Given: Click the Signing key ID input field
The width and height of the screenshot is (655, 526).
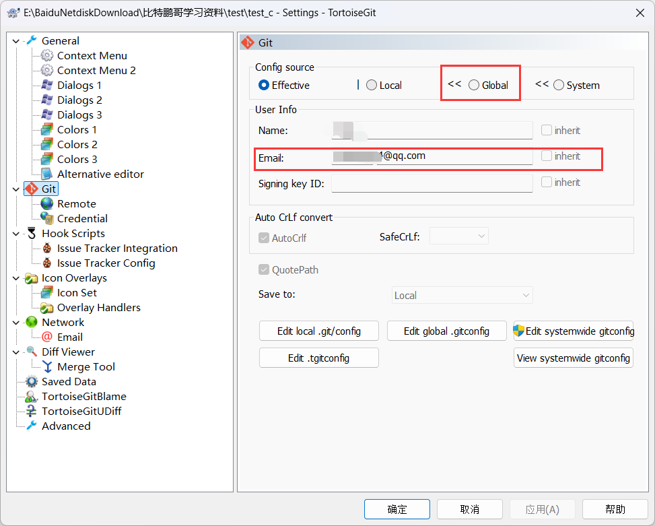Looking at the screenshot, I should [432, 183].
